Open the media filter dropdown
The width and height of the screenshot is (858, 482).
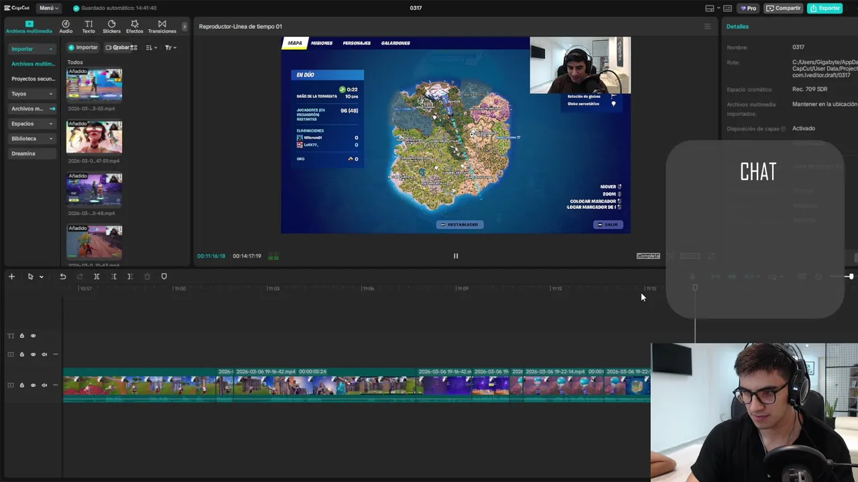point(170,48)
